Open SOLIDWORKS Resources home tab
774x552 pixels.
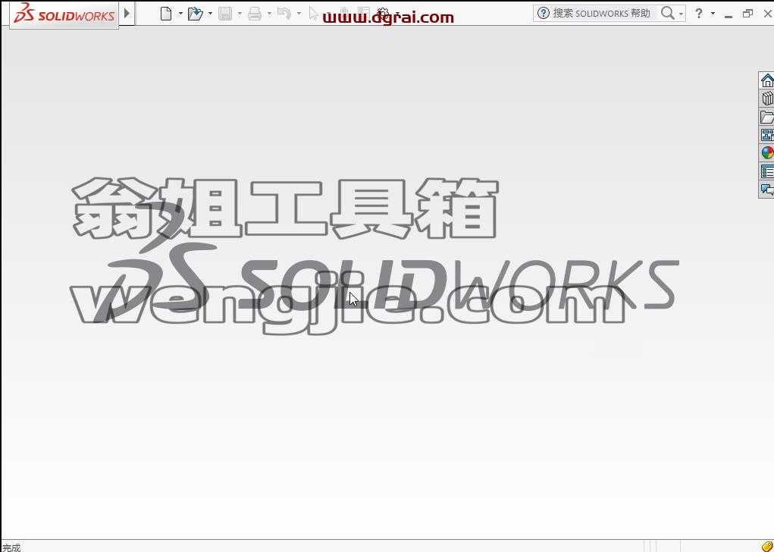coord(766,80)
